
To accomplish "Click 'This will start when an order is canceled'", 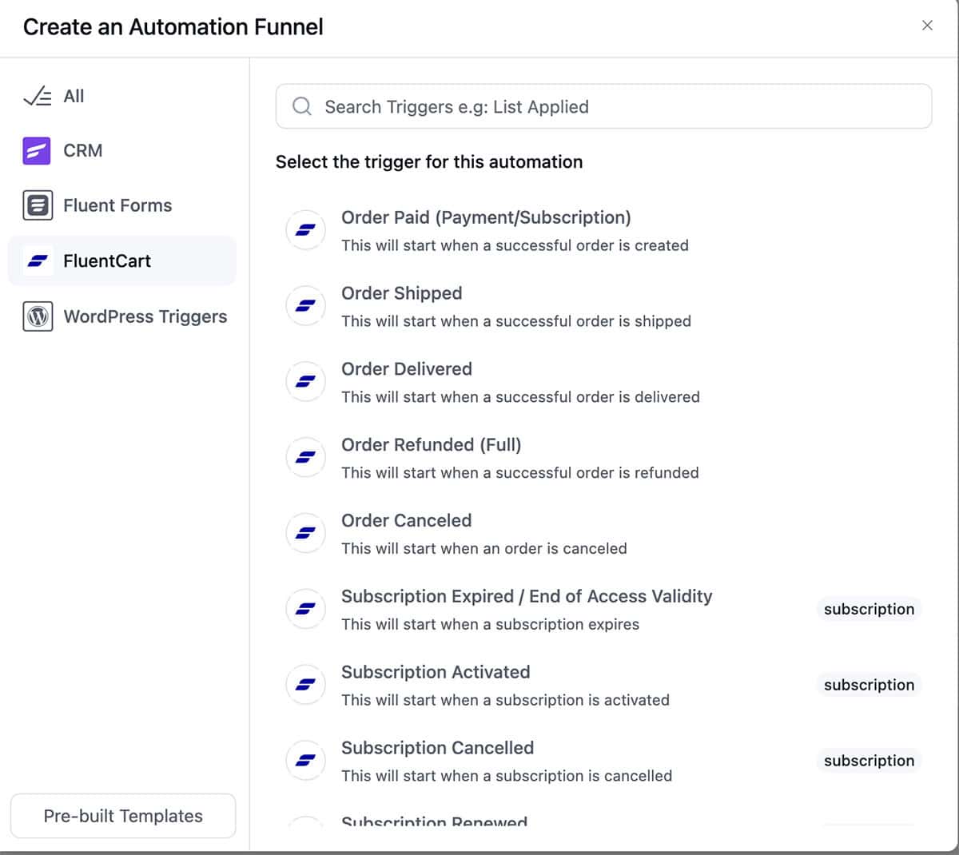I will coord(484,549).
